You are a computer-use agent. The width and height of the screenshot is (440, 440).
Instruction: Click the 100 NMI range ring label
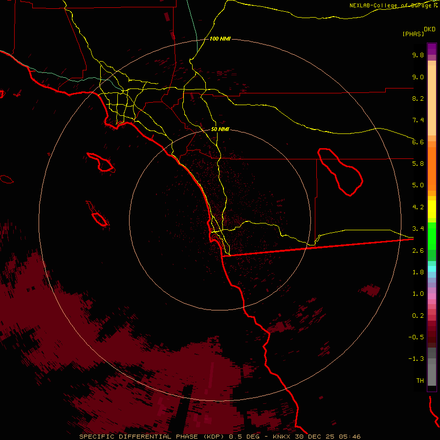click(x=220, y=39)
